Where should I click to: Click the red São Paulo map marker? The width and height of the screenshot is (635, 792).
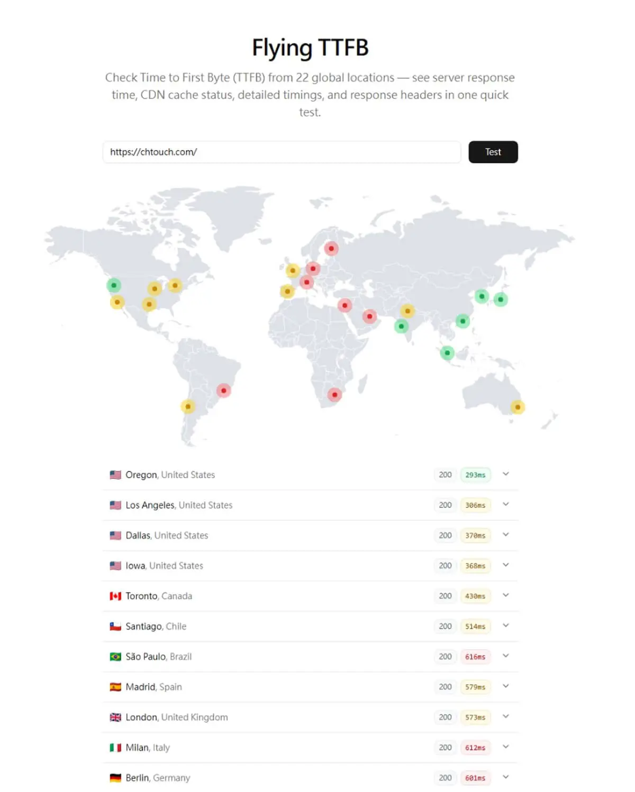[223, 390]
